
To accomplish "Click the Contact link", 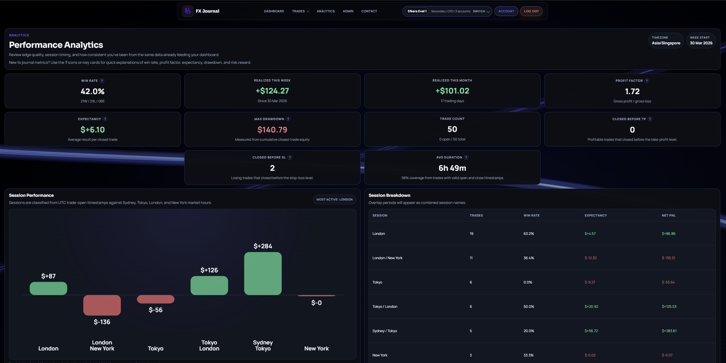I will tap(369, 11).
